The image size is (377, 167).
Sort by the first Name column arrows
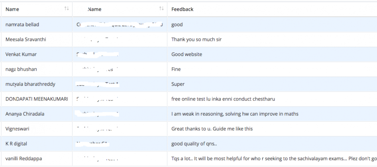coord(67,9)
